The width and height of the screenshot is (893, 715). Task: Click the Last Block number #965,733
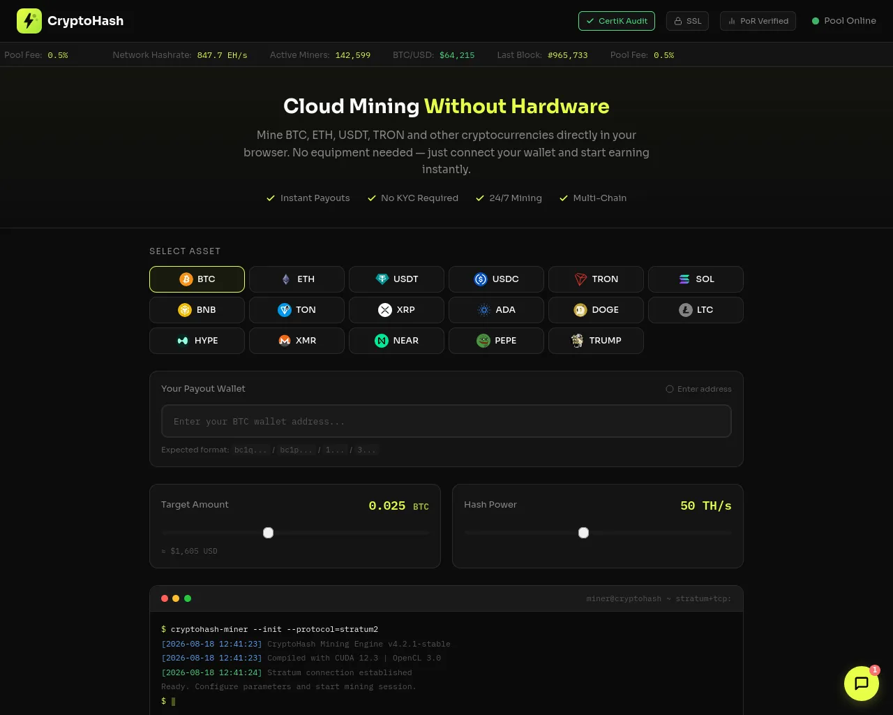pyautogui.click(x=568, y=55)
